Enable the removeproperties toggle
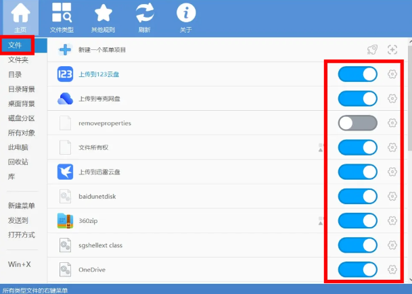Viewport: 412px width, 294px height. (x=357, y=123)
